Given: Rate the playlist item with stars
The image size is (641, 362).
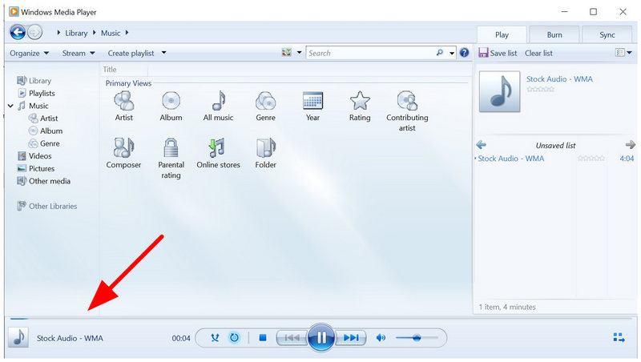Looking at the screenshot, I should [591, 159].
